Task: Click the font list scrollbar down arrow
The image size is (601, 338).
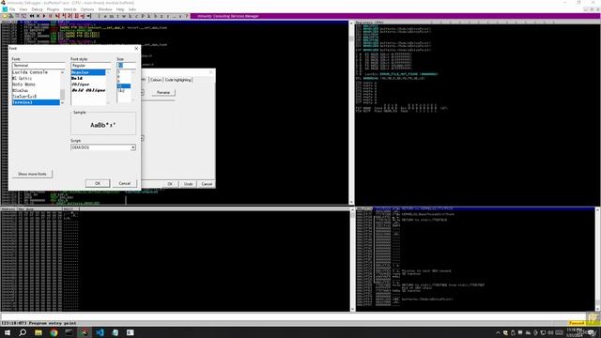Action: point(63,102)
